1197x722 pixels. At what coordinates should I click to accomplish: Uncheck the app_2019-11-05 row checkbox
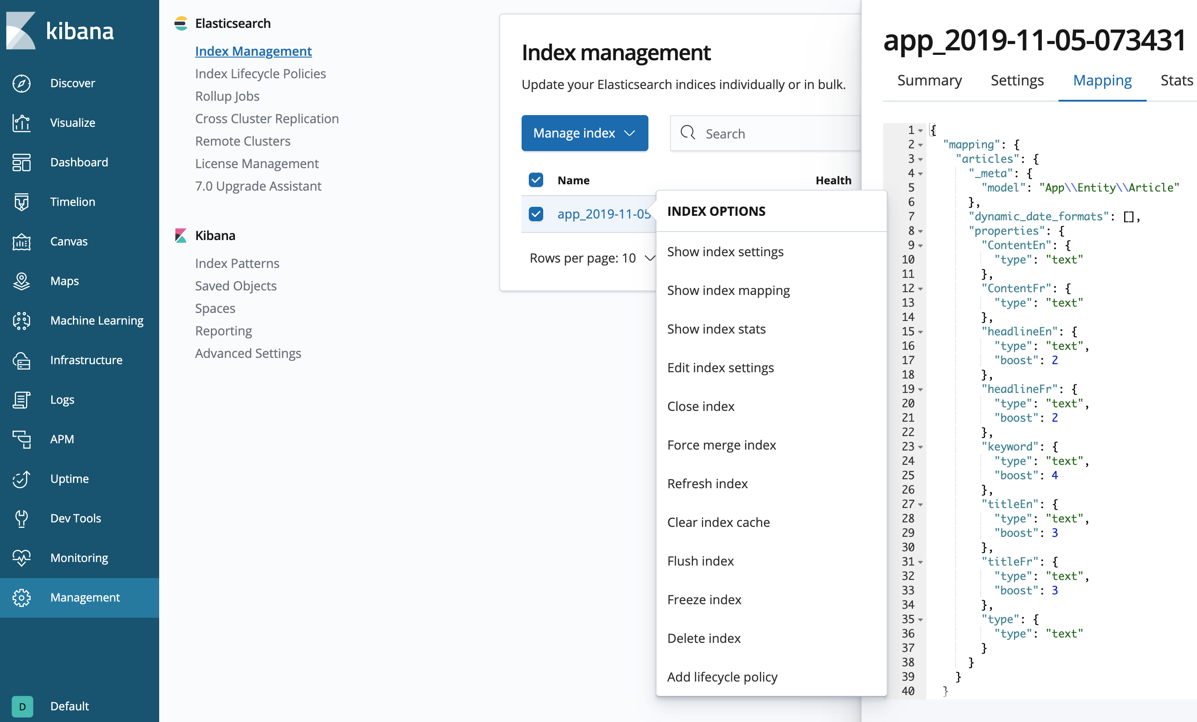536,214
